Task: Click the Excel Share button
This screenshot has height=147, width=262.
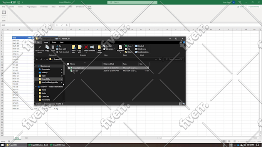Action: point(240,7)
